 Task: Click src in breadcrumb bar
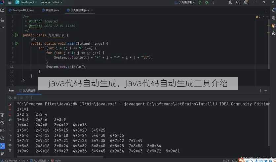[x=23, y=160]
